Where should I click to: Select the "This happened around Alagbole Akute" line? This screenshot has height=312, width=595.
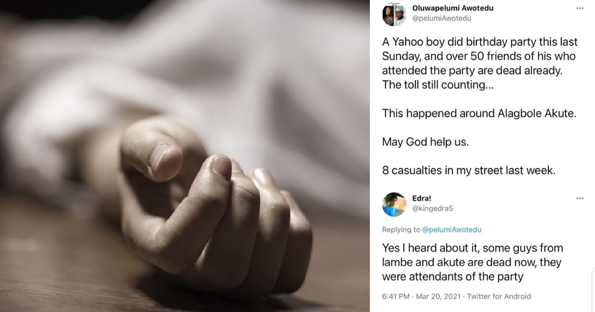click(479, 113)
